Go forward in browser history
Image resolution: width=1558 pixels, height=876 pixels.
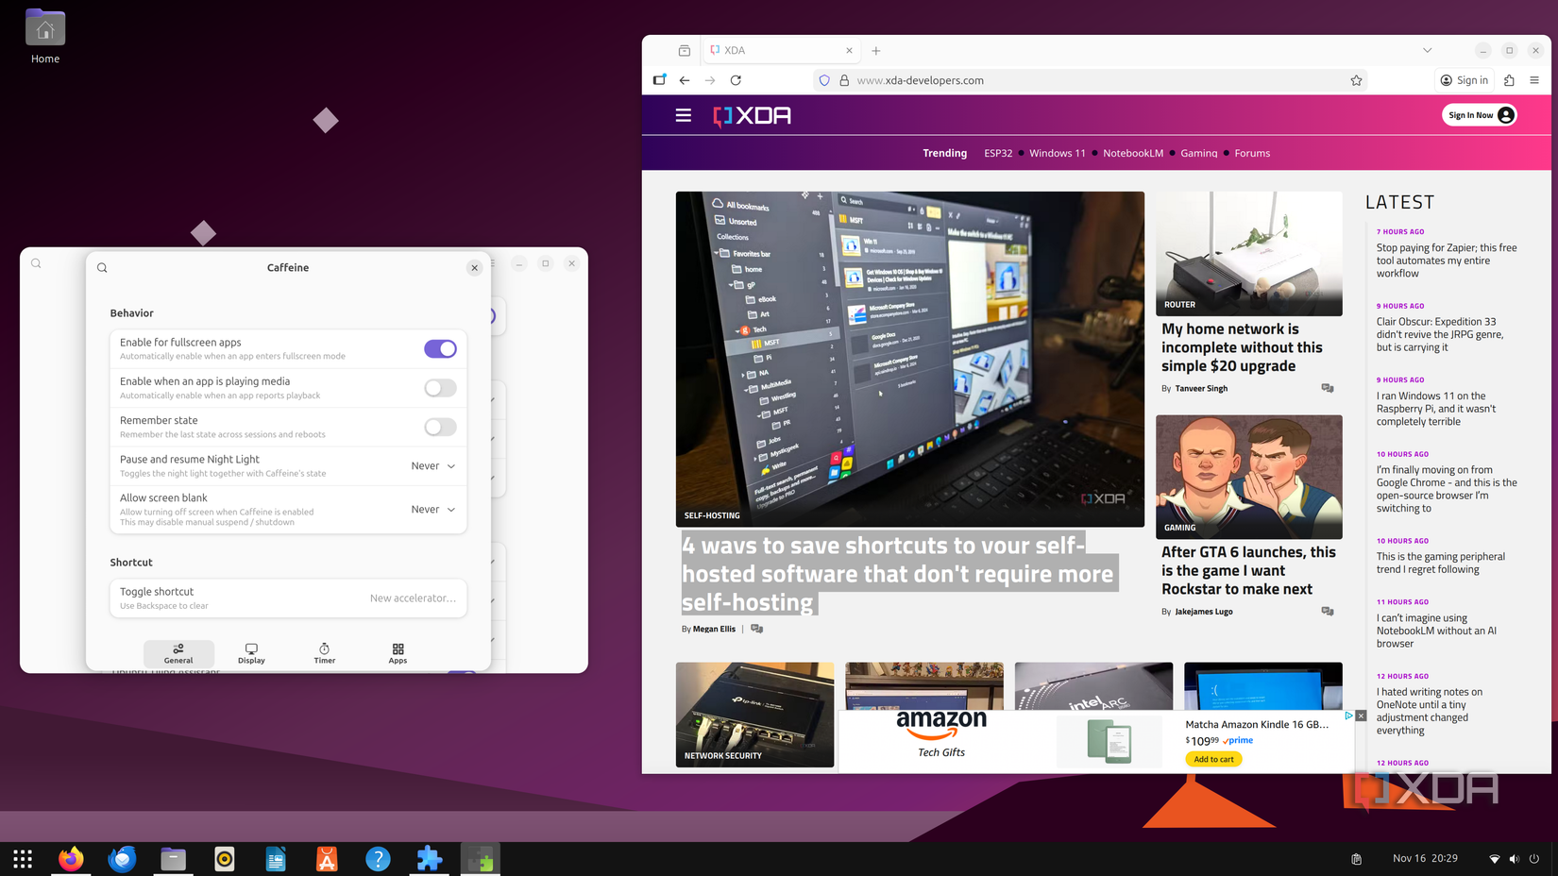click(x=710, y=80)
